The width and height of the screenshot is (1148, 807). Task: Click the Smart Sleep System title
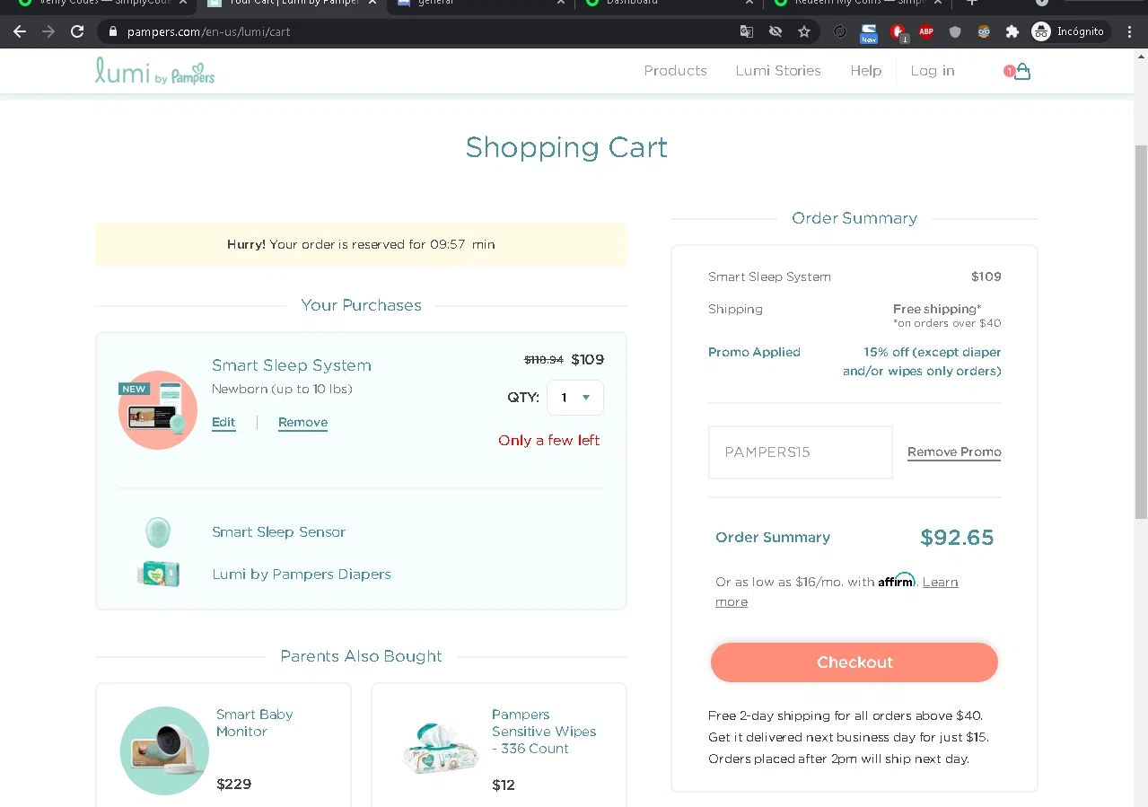point(291,365)
